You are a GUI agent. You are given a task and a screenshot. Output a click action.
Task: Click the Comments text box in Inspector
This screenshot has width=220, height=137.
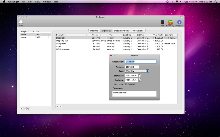134,94
